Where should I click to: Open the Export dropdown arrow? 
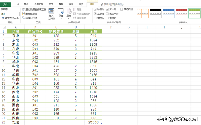tap(61, 18)
